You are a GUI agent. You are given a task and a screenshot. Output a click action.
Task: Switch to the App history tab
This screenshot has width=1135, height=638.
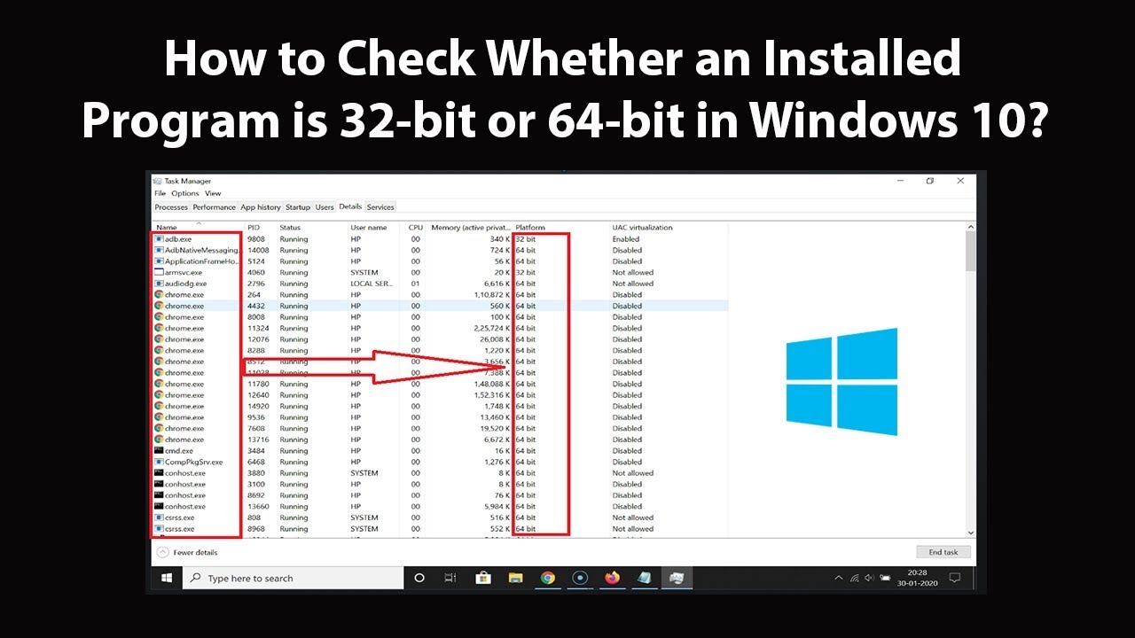tap(261, 207)
